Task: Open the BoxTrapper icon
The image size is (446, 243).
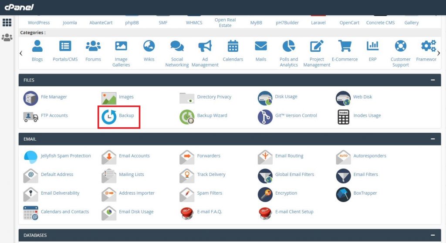Action: pyautogui.click(x=343, y=195)
